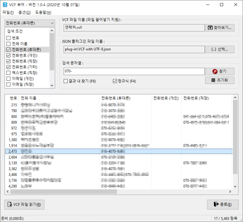Sort by 번호 column header
Viewport: 243px width, 222px height.
pyautogui.click(x=12, y=98)
